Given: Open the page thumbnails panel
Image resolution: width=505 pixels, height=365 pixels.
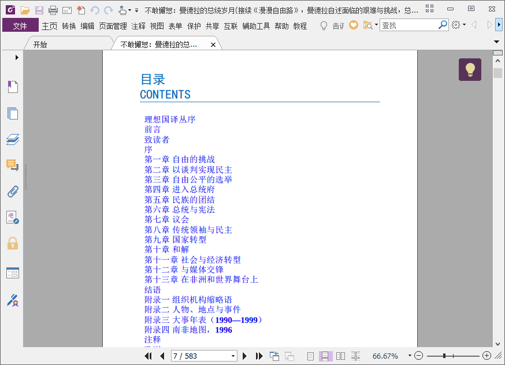Looking at the screenshot, I should [x=13, y=113].
